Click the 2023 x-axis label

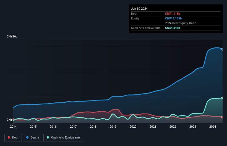click(x=193, y=127)
